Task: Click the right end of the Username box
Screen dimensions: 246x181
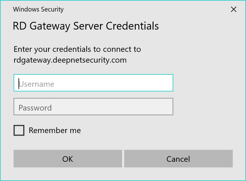Action: coord(166,83)
